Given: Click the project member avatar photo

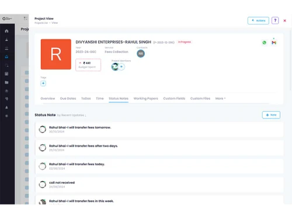Looking at the screenshot, I should click(x=115, y=67).
